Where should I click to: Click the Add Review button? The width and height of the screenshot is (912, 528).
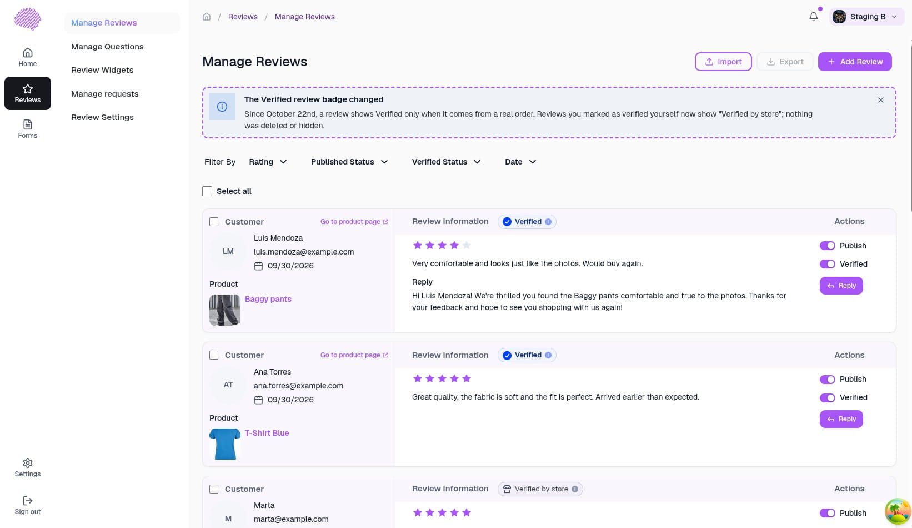pos(855,62)
